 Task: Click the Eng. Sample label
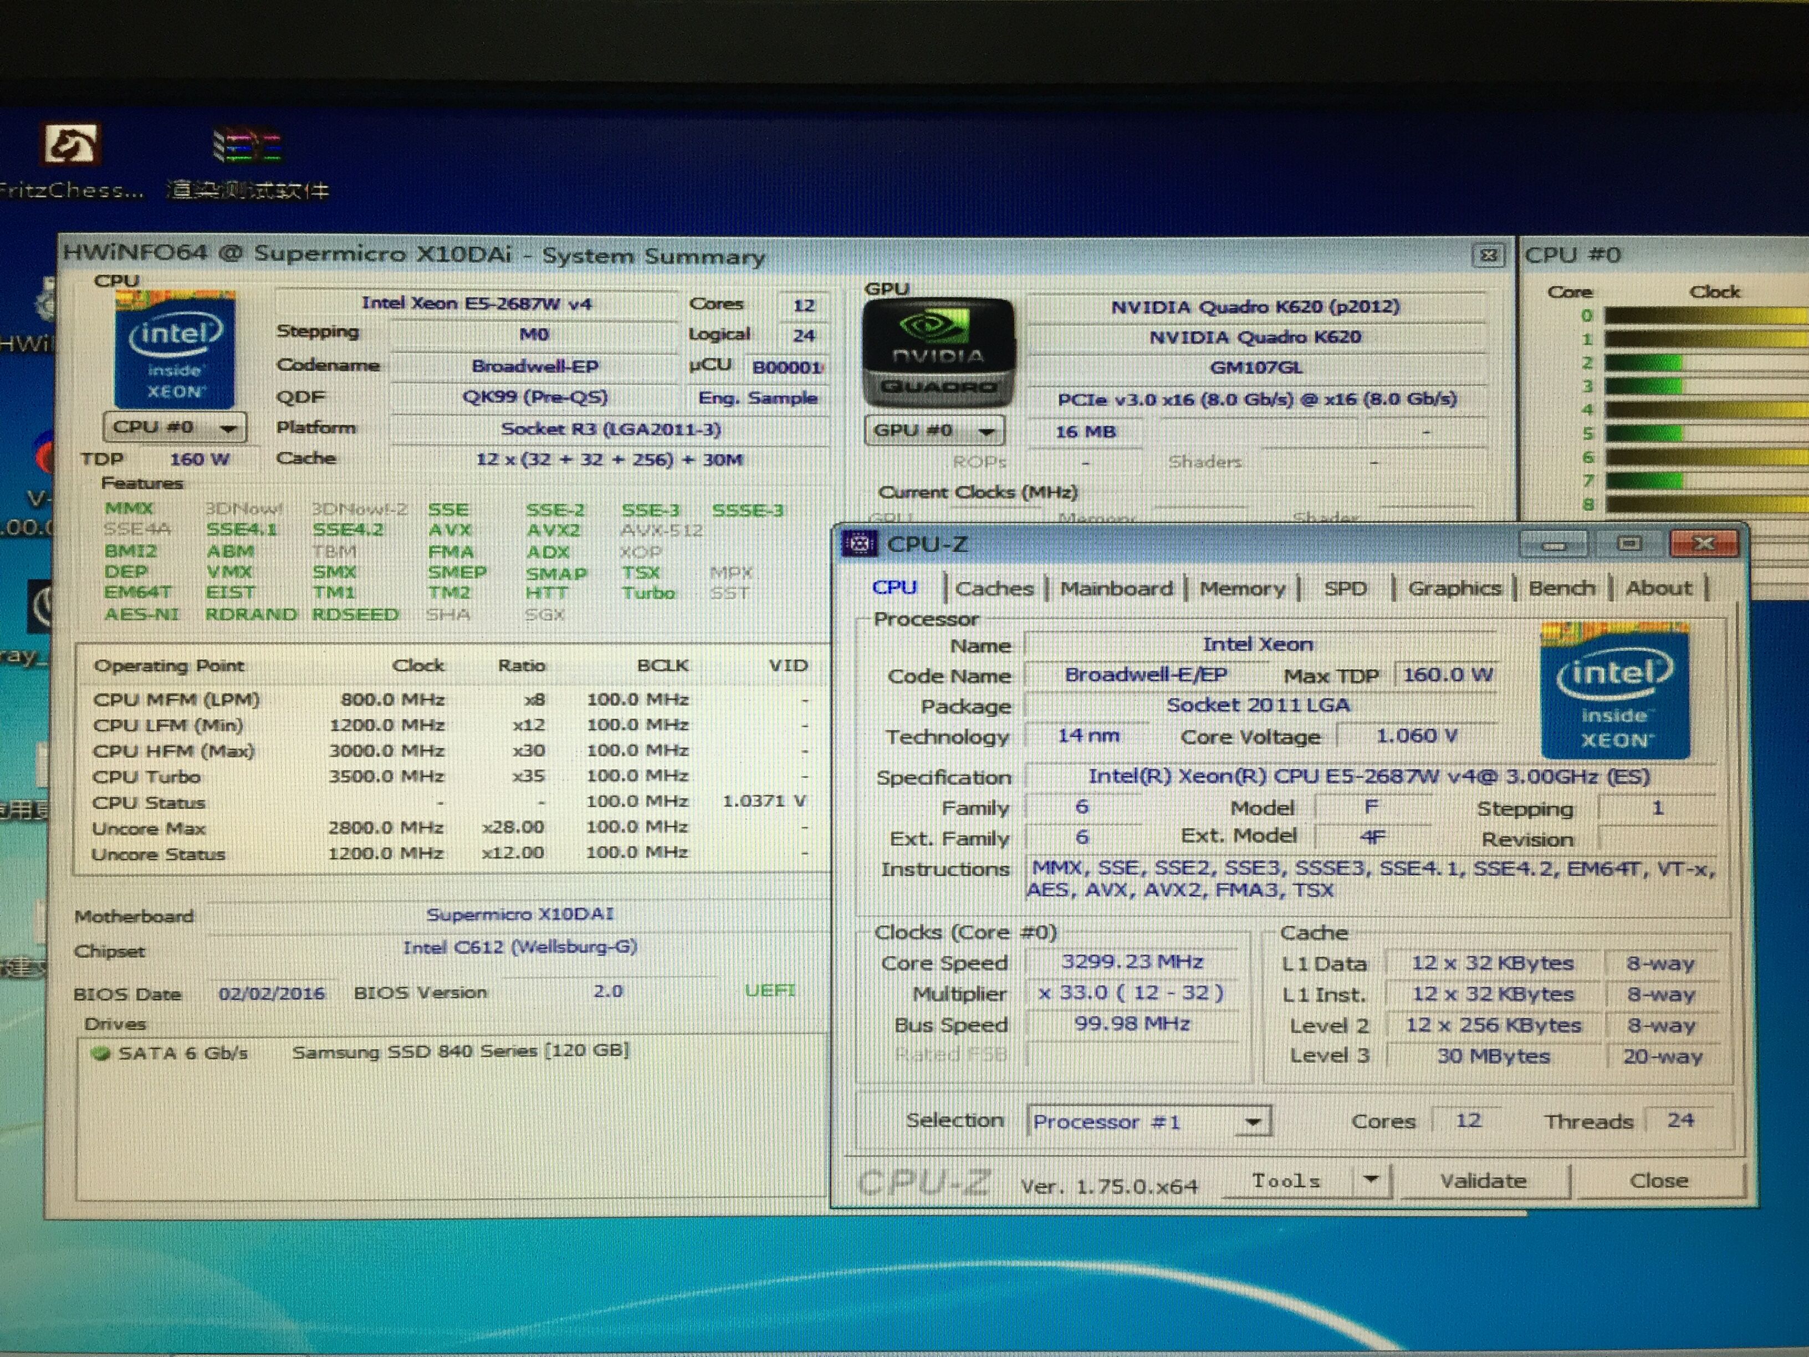757,399
